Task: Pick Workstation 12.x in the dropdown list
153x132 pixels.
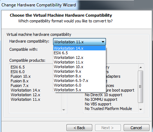Action: (x=80, y=57)
